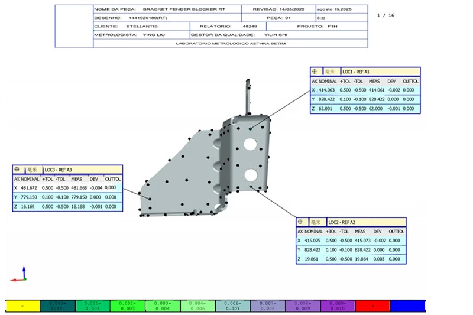
Task: Click Y nominal 779.150 in LOC3 table
Action: [28, 197]
